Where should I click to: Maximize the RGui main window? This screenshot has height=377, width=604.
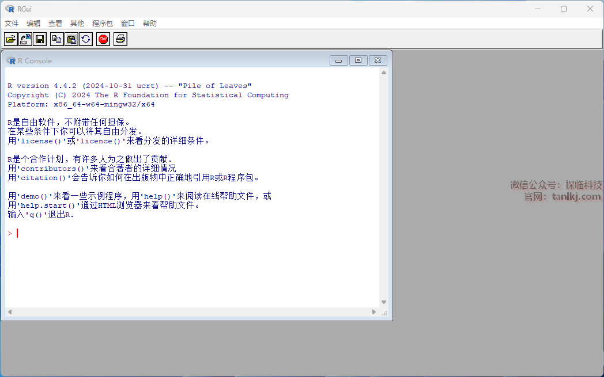pos(564,9)
